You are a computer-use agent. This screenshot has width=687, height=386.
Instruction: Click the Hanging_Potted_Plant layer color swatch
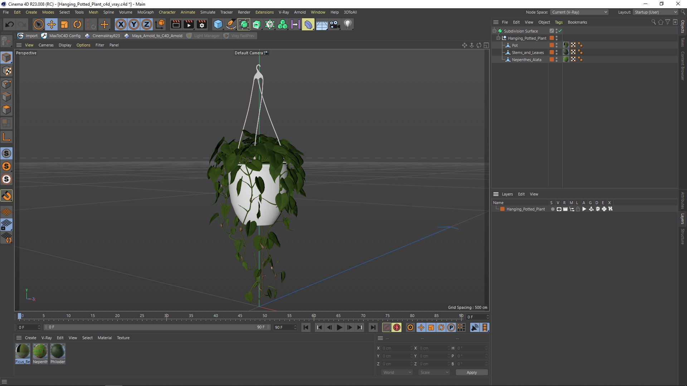[x=502, y=209]
